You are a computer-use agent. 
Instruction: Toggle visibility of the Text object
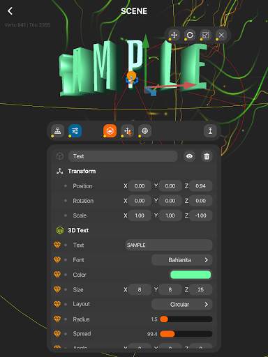pos(189,156)
